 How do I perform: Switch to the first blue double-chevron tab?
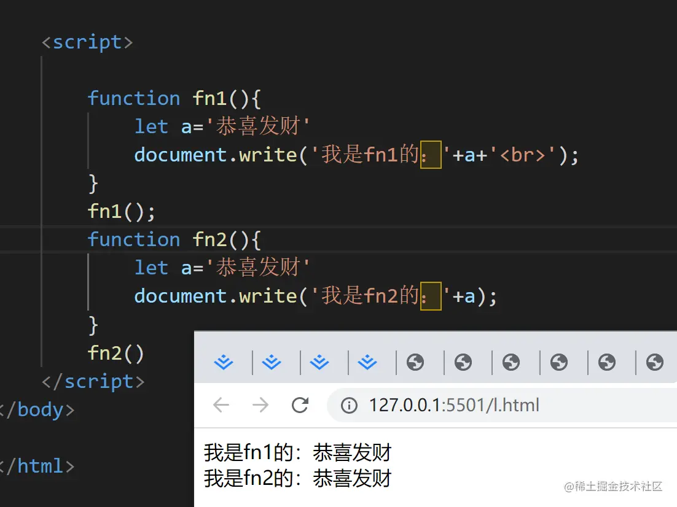pos(224,362)
